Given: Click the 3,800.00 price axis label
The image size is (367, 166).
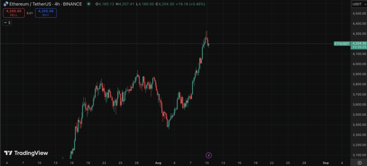Looking at the screenshot, I should [359, 84].
